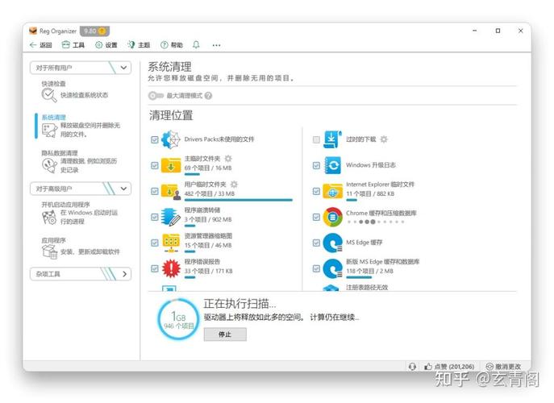Screen dimensions: 554x403
Task: Click the Reg Organizer app logo icon
Action: point(33,31)
